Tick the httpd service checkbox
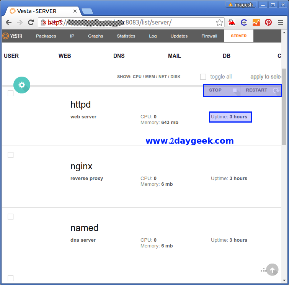289x285 pixels. pyautogui.click(x=10, y=93)
